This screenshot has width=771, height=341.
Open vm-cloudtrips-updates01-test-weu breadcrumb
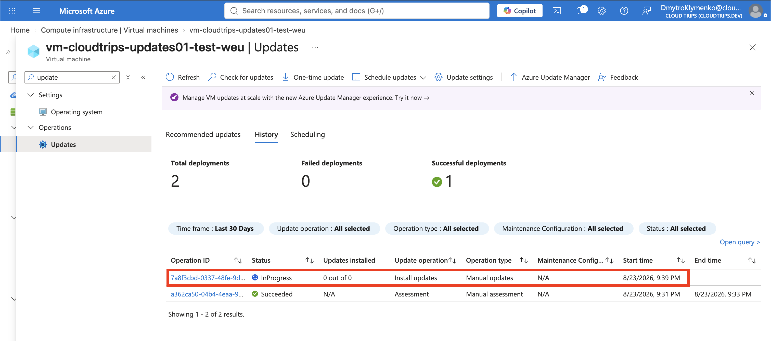247,30
